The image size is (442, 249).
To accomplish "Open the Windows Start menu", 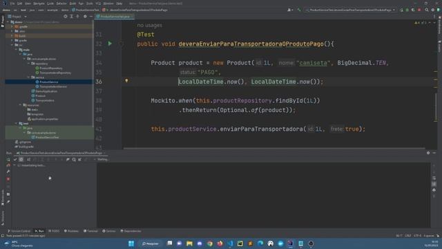I will [x=131, y=243].
